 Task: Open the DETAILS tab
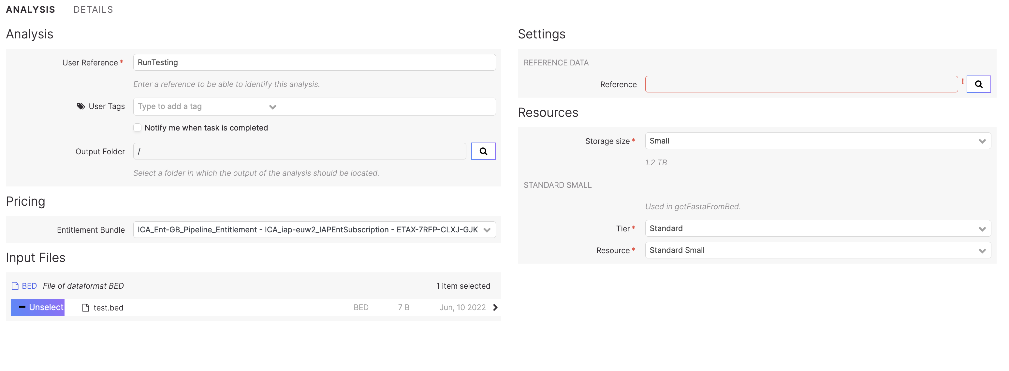[93, 9]
